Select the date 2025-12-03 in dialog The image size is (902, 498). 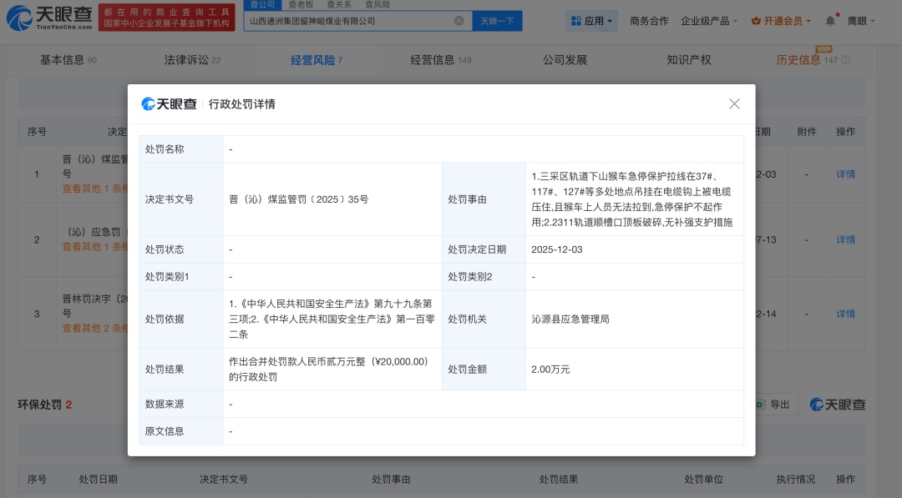click(556, 249)
